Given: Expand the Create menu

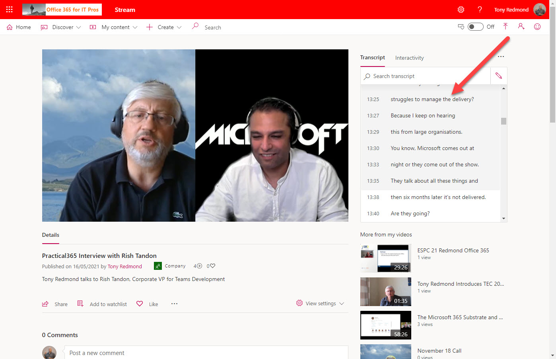Looking at the screenshot, I should 164,27.
